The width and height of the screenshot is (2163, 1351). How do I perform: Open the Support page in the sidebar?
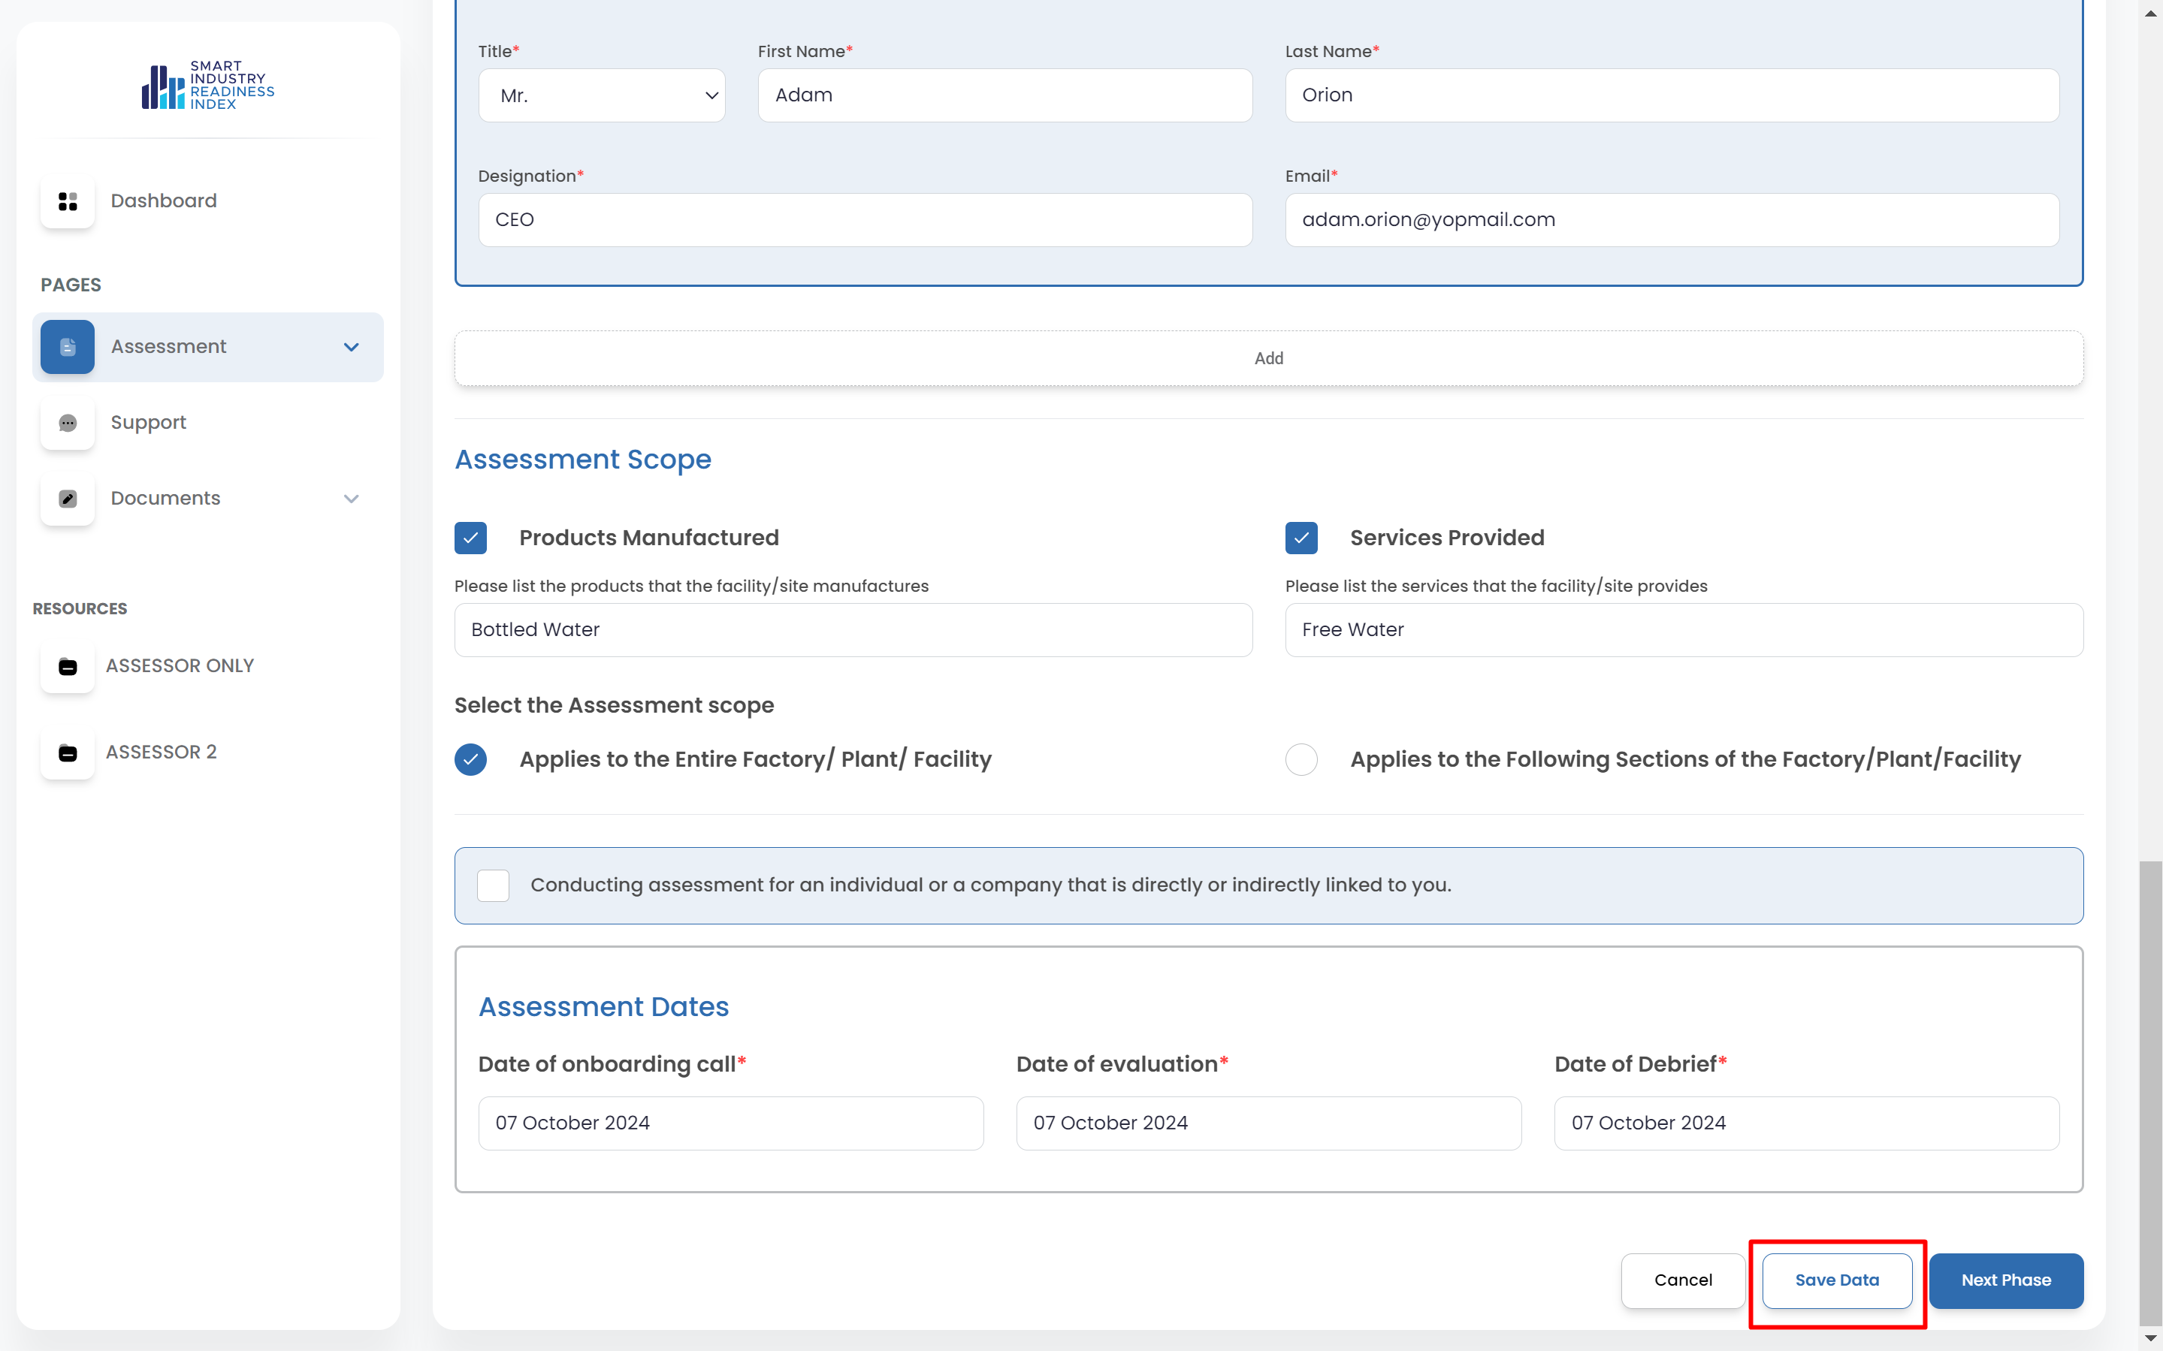pyautogui.click(x=148, y=423)
